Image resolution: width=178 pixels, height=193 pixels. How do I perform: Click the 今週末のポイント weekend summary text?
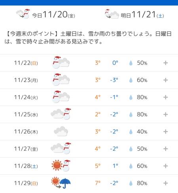pos(88,38)
